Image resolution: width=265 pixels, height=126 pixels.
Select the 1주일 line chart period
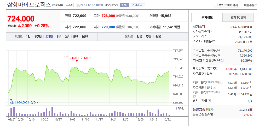[38, 37]
